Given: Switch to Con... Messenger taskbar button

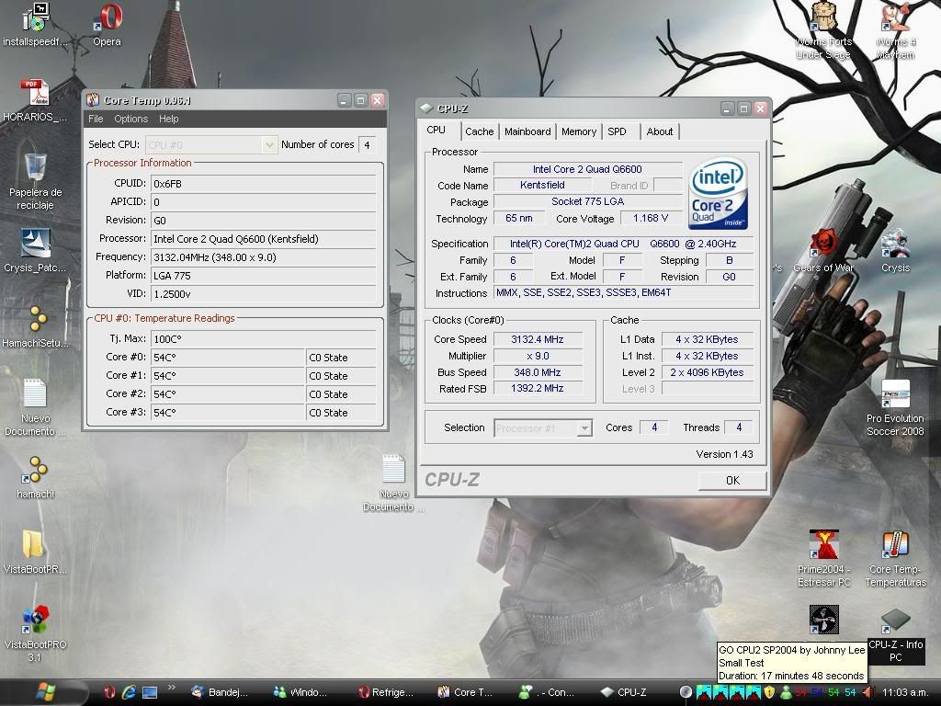Looking at the screenshot, I should click(x=548, y=692).
